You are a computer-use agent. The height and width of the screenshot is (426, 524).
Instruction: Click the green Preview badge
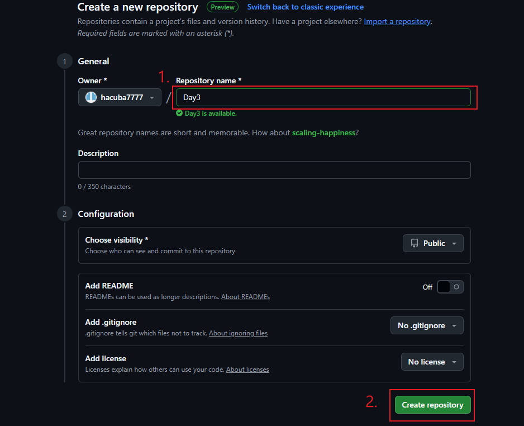222,7
